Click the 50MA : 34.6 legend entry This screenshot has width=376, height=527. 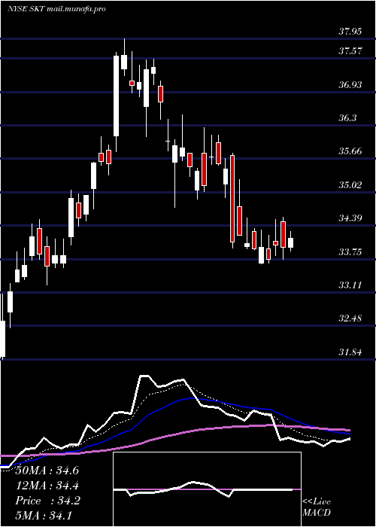[x=47, y=471]
